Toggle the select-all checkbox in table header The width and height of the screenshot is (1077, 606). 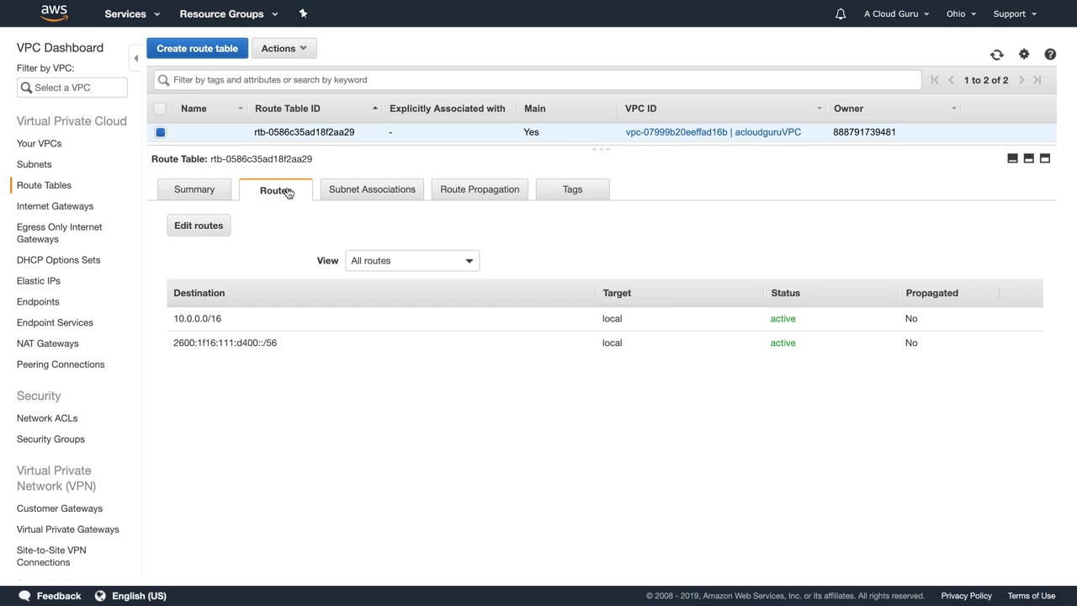(x=160, y=109)
